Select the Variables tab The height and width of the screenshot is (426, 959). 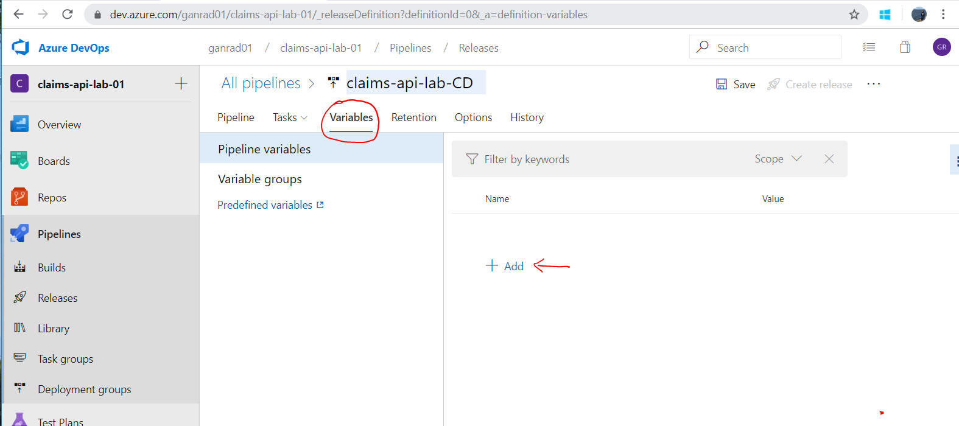351,117
